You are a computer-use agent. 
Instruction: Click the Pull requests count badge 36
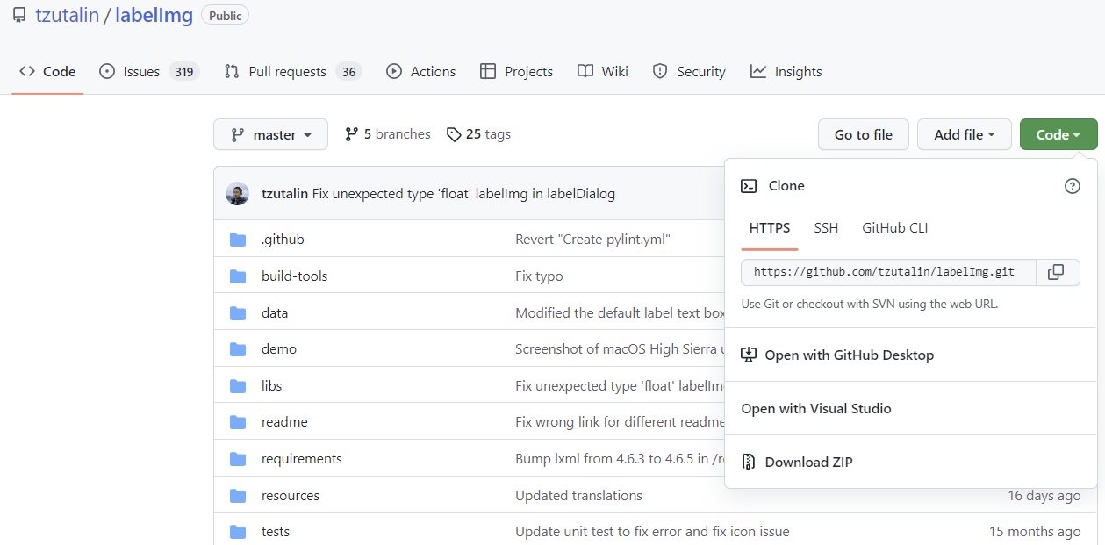[x=348, y=72]
